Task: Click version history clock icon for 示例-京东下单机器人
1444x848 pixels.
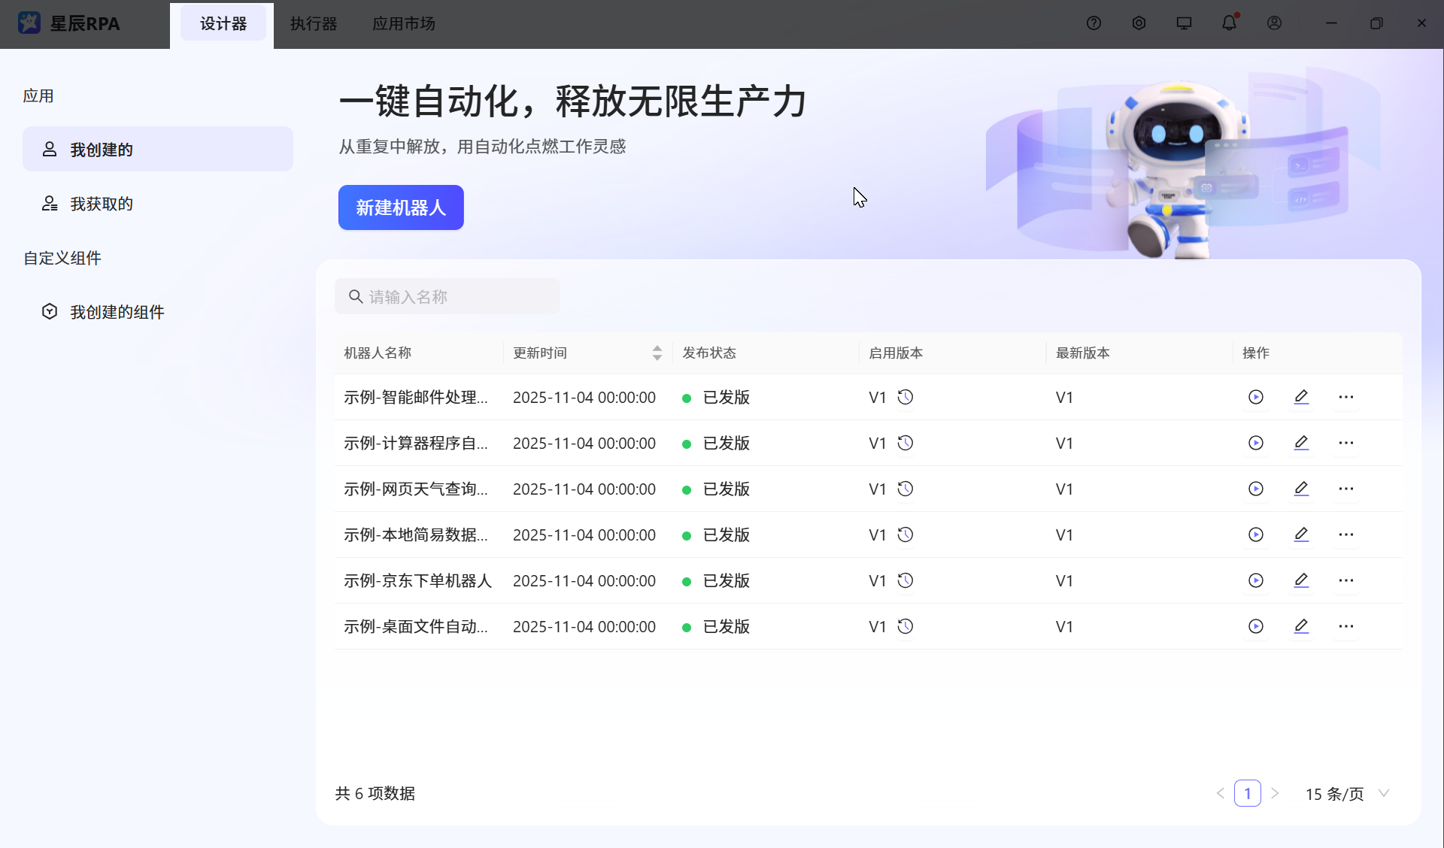Action: (906, 580)
